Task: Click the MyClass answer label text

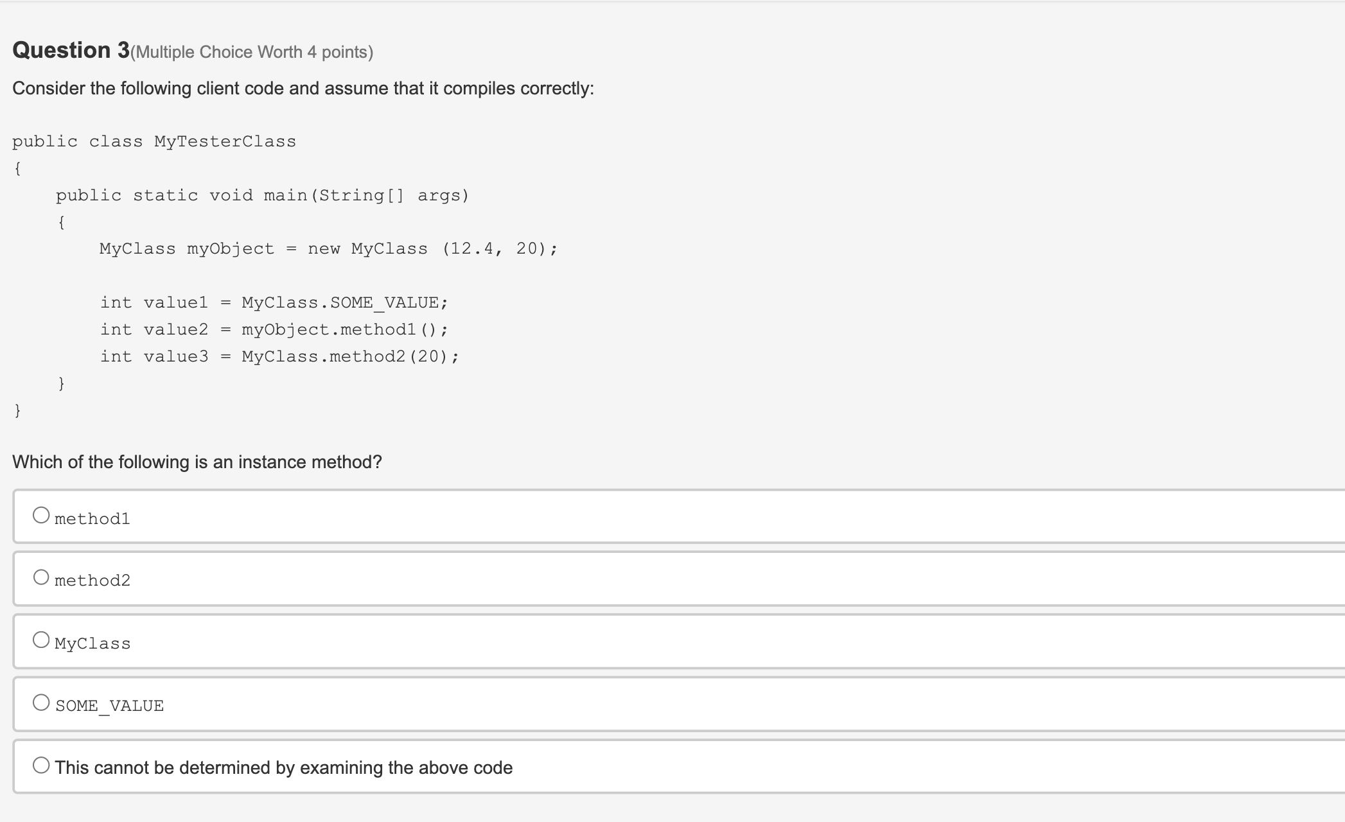Action: point(92,643)
